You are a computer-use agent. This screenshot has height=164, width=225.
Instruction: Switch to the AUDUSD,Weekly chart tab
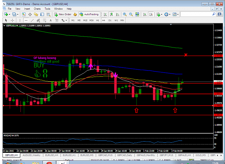pos(31,155)
